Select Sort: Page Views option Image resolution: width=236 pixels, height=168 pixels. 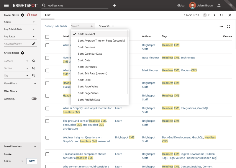[99, 93]
